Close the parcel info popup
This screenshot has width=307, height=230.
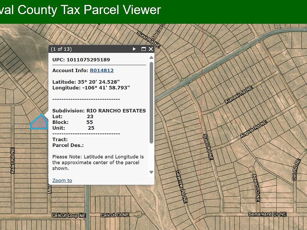point(151,49)
